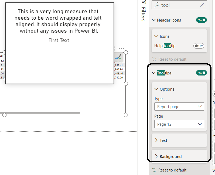Image resolution: width=215 pixels, height=175 pixels.
Task: Click the visual's horizontal scrollbar
Action: click(40, 113)
